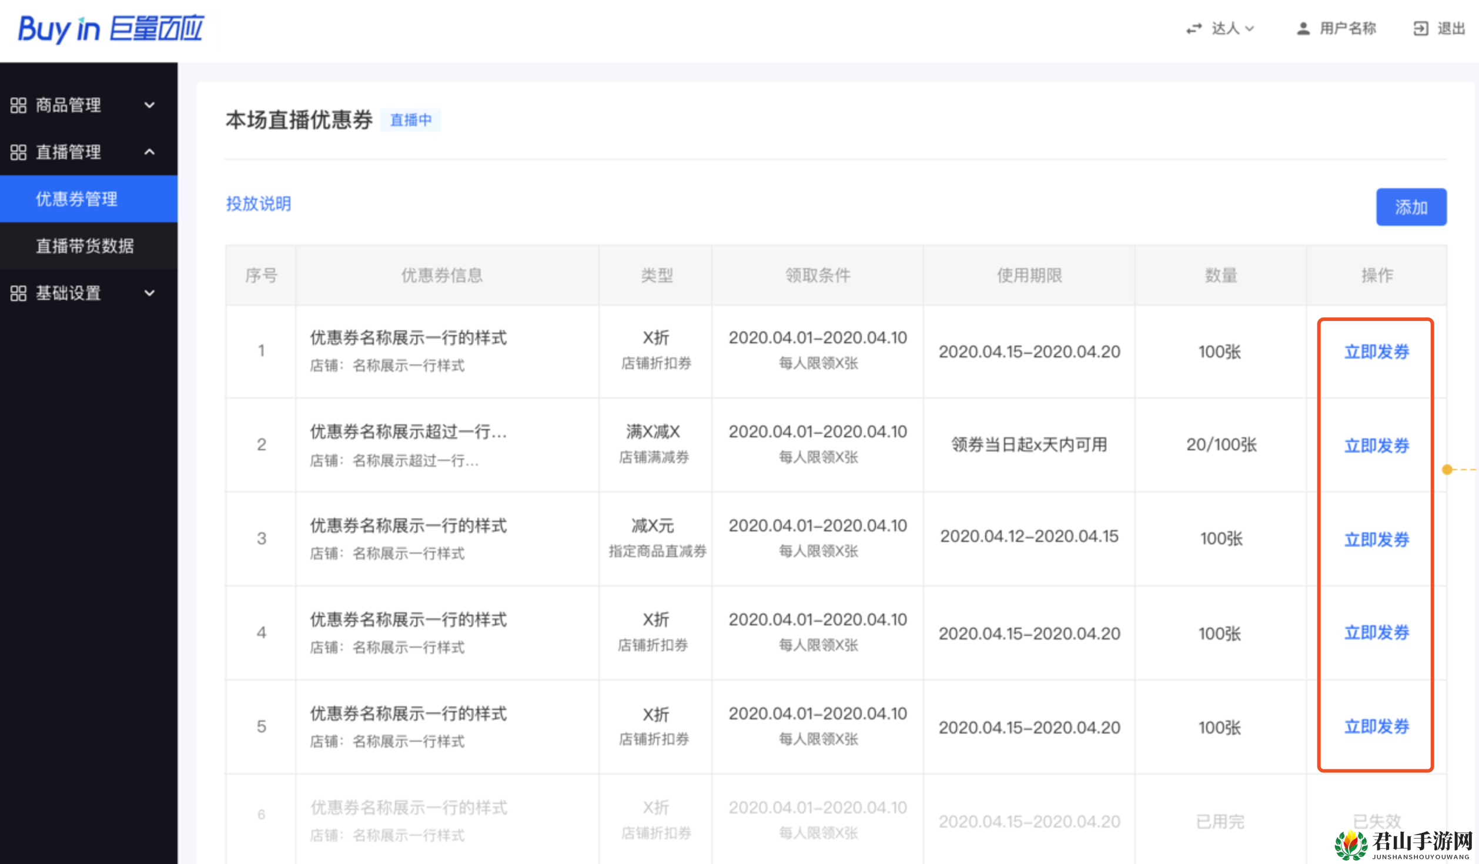Click 领券当日起x天内可用 validity cell

1029,445
